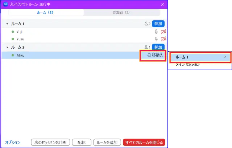Click Yuzu's camera-off icon

coord(163,39)
